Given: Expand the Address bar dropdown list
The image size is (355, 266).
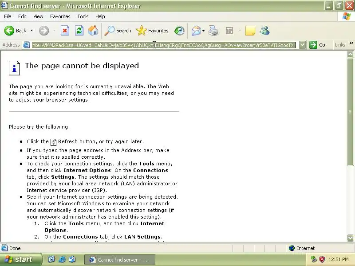Looking at the screenshot, I should [303, 45].
